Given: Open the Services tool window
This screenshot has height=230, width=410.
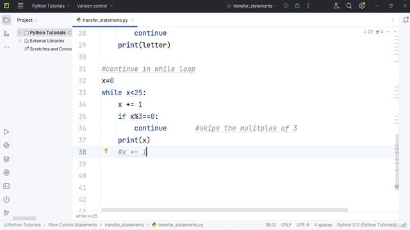Looking at the screenshot, I should coord(6,172).
